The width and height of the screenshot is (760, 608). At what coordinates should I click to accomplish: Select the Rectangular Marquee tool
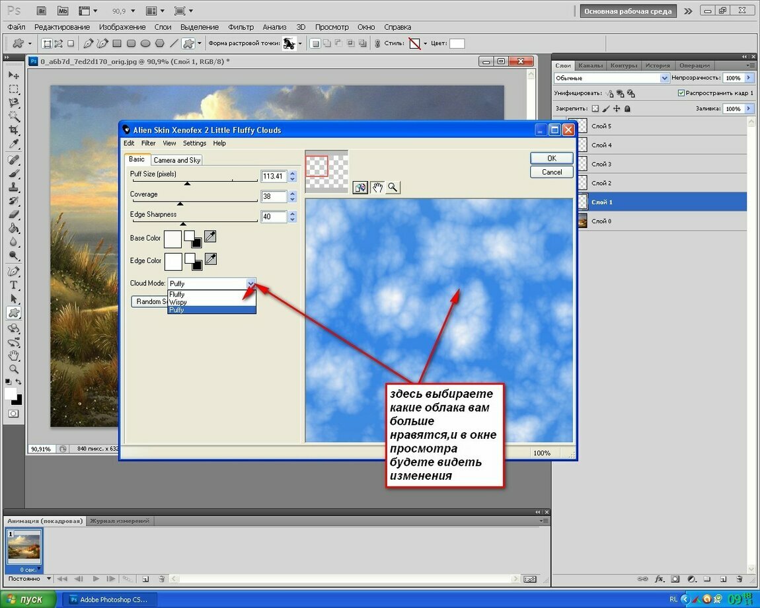(x=14, y=89)
